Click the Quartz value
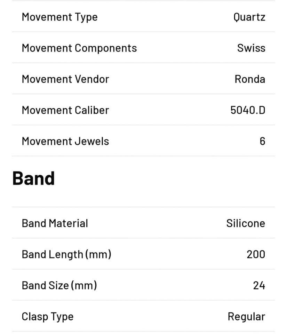This screenshot has width=287, height=334. pyautogui.click(x=249, y=17)
